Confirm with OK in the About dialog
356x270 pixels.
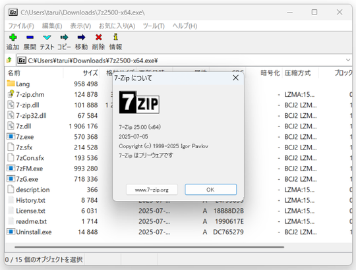(x=211, y=190)
